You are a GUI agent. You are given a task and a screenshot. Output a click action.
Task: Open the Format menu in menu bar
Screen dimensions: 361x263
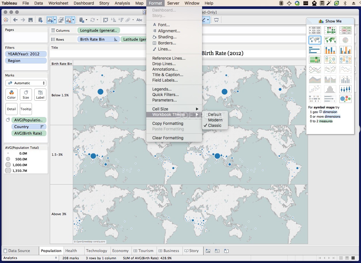point(155,3)
